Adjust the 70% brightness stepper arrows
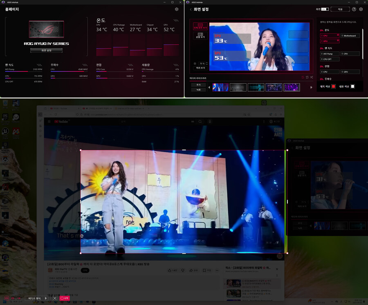The width and height of the screenshot is (368, 305). 207,64
